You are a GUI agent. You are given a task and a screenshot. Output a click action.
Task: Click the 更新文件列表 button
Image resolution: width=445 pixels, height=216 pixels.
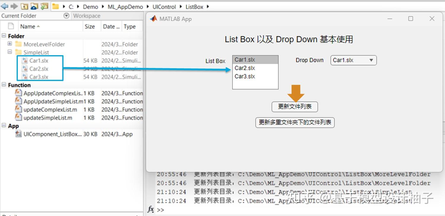(295, 107)
